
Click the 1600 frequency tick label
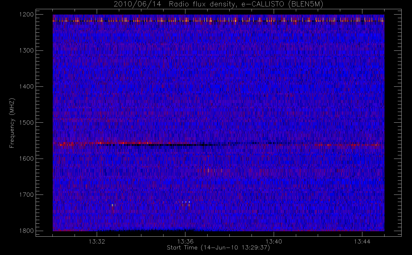[x=26, y=159]
